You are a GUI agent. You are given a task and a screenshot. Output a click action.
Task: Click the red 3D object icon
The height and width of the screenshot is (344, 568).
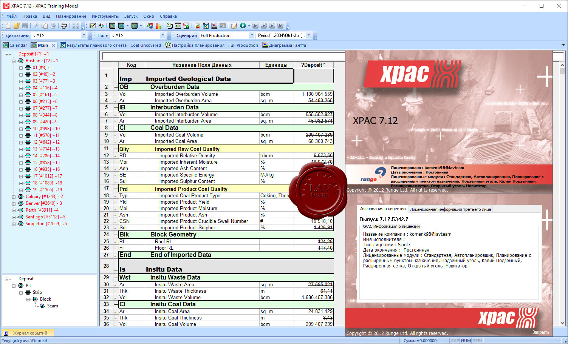coord(150,26)
